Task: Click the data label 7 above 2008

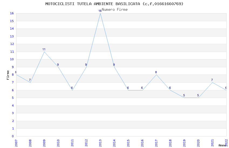Action: coord(30,80)
